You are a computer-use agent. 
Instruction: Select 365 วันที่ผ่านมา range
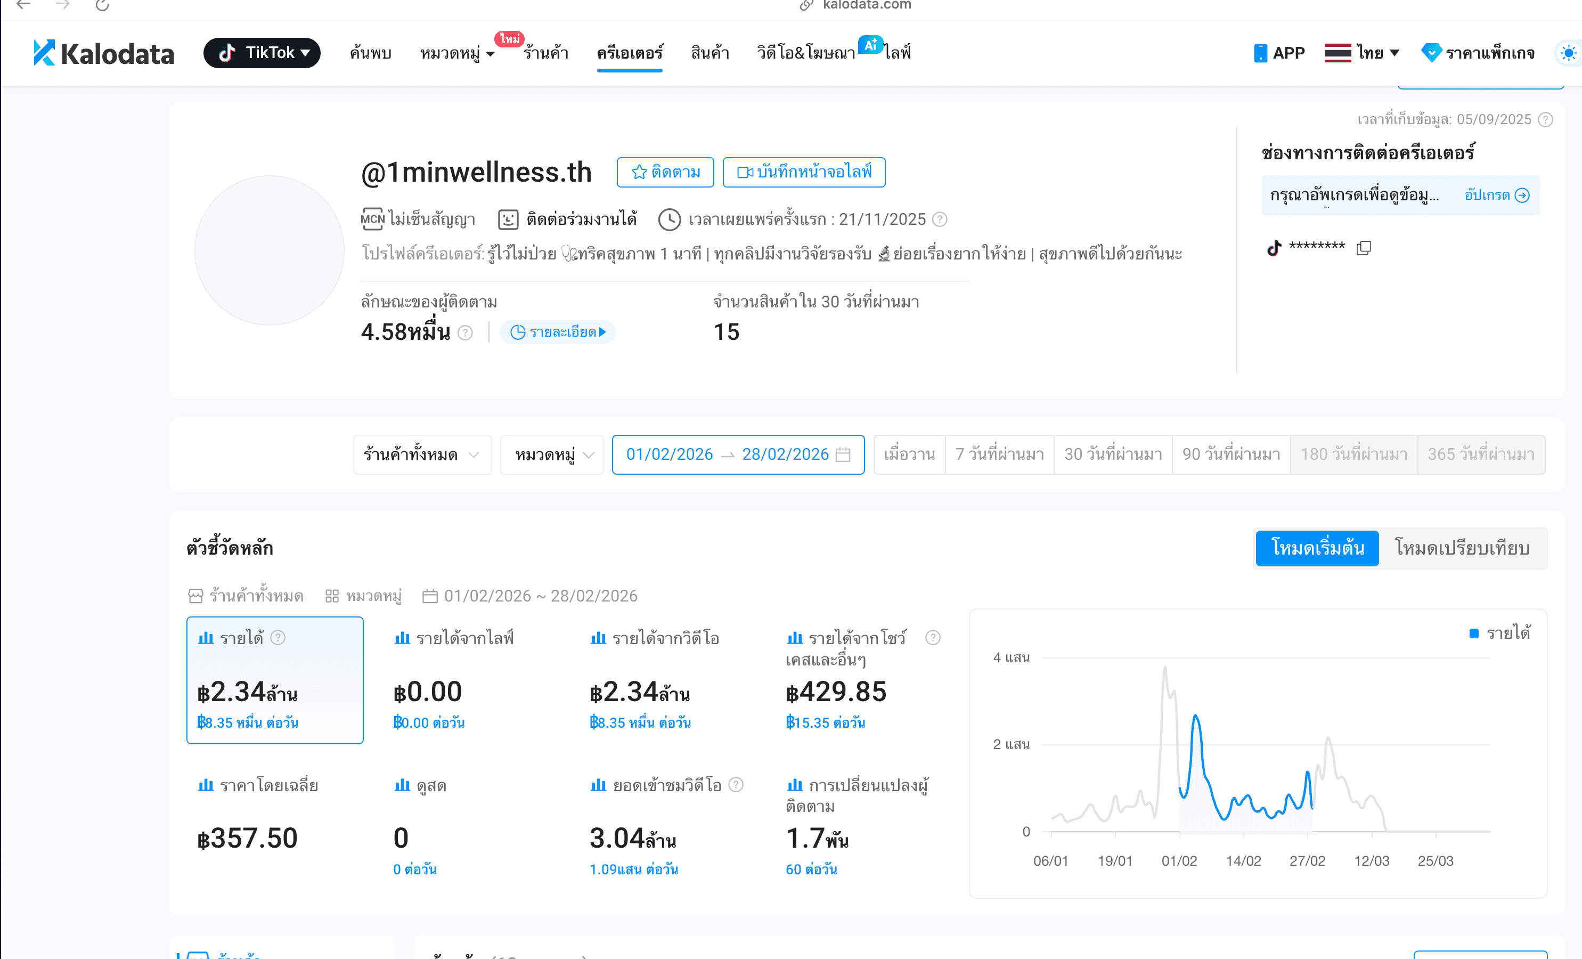[1481, 455]
